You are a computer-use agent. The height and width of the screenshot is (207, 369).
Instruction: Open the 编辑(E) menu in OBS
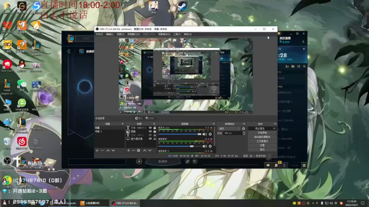click(x=110, y=34)
